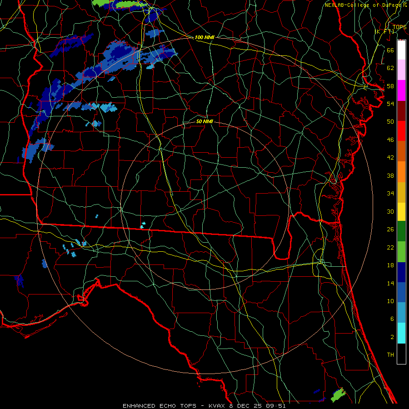Click the "46" legend value
The image size is (409, 409).
pyautogui.click(x=390, y=140)
